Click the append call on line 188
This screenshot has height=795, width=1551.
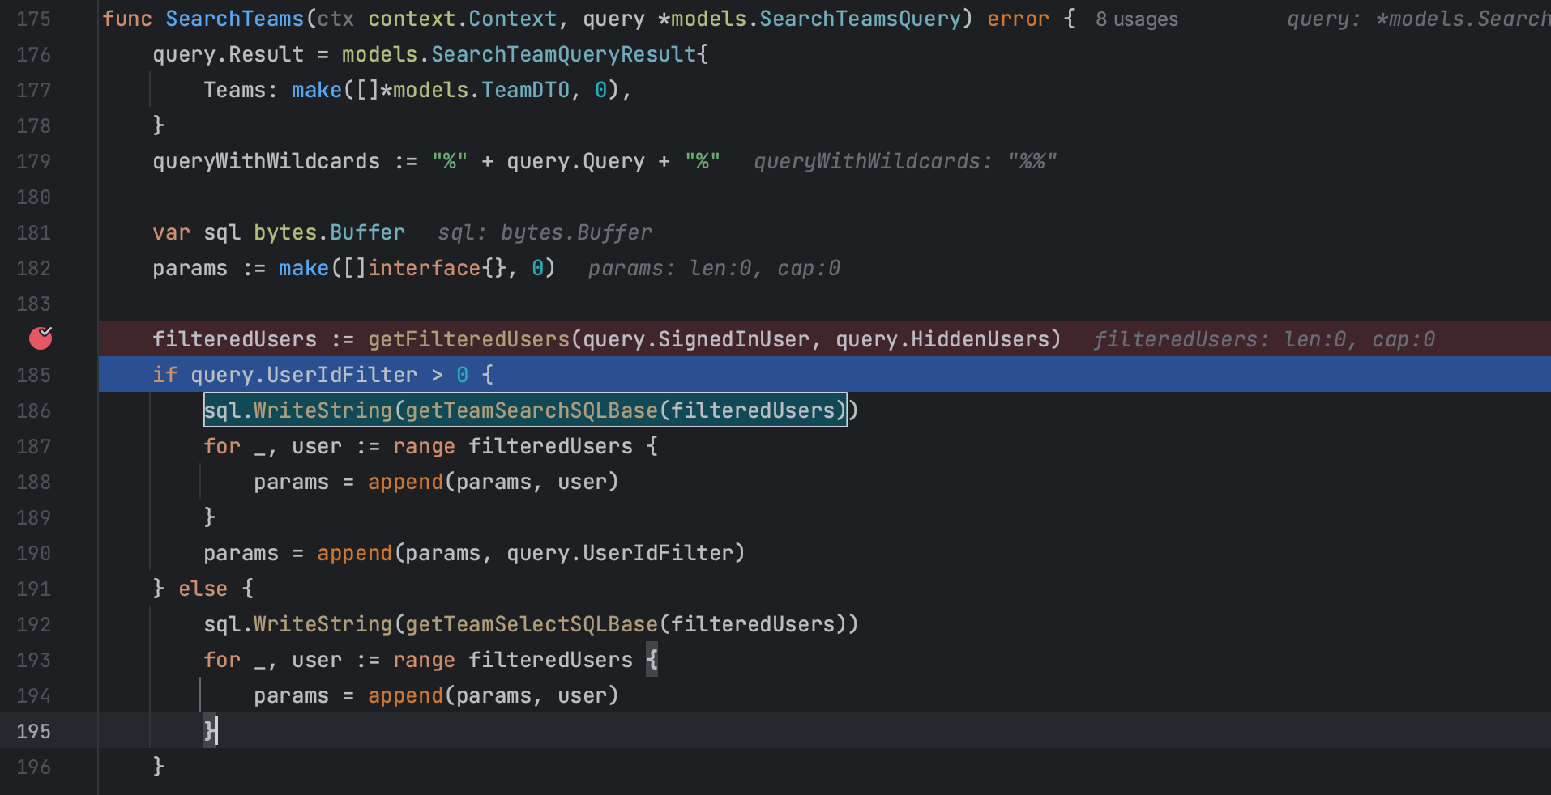(405, 481)
